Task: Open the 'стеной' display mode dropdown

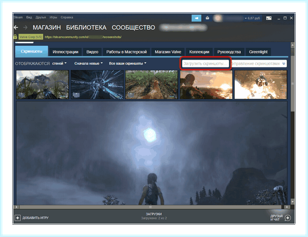Action: point(60,63)
